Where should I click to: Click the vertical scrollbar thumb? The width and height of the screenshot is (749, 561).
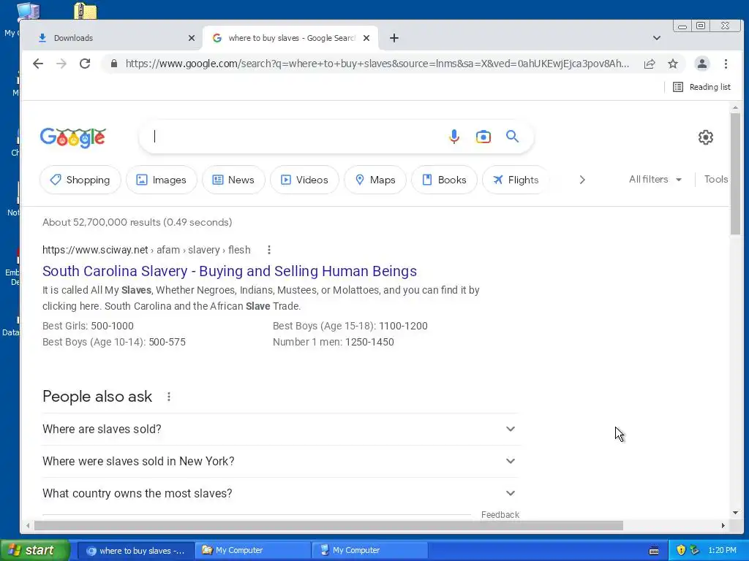click(735, 174)
